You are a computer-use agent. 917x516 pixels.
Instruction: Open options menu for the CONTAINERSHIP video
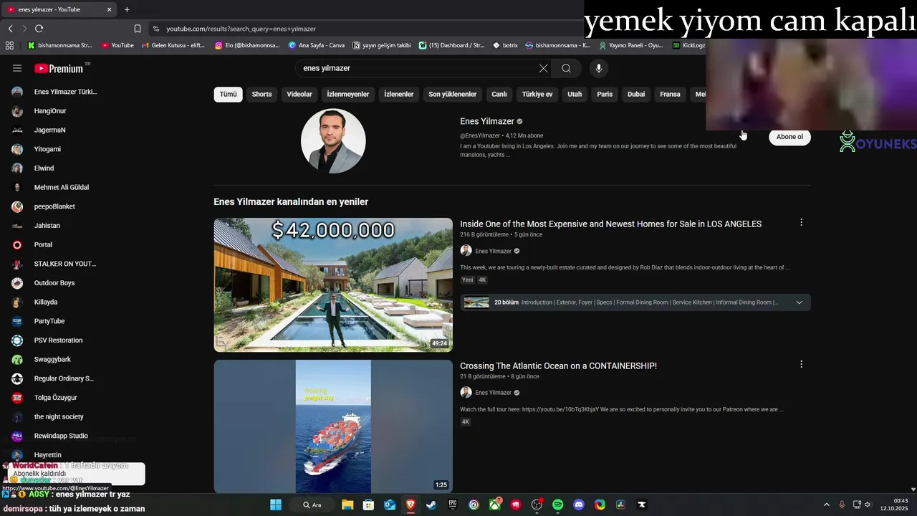coord(801,364)
